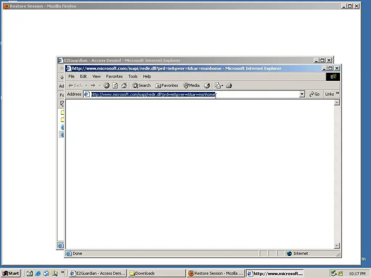Minimize the front Internet Explorer window
This screenshot has width=371, height=278.
(x=324, y=68)
